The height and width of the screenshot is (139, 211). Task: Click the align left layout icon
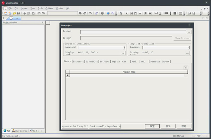[127, 13]
